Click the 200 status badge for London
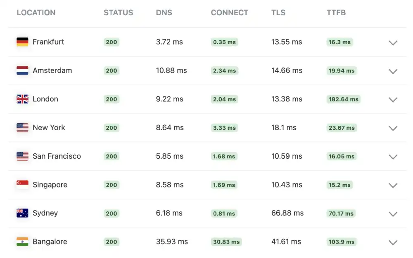This screenshot has width=413, height=258. click(111, 99)
